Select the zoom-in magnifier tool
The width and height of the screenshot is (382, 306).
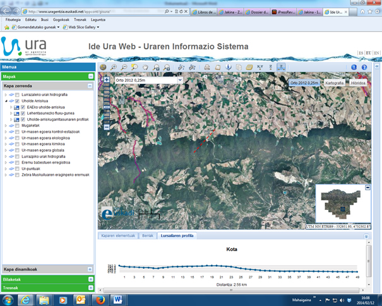pos(114,67)
